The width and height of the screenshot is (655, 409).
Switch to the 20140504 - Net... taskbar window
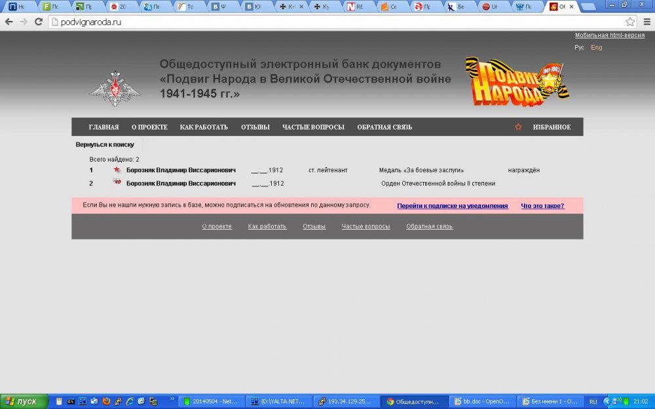210,402
